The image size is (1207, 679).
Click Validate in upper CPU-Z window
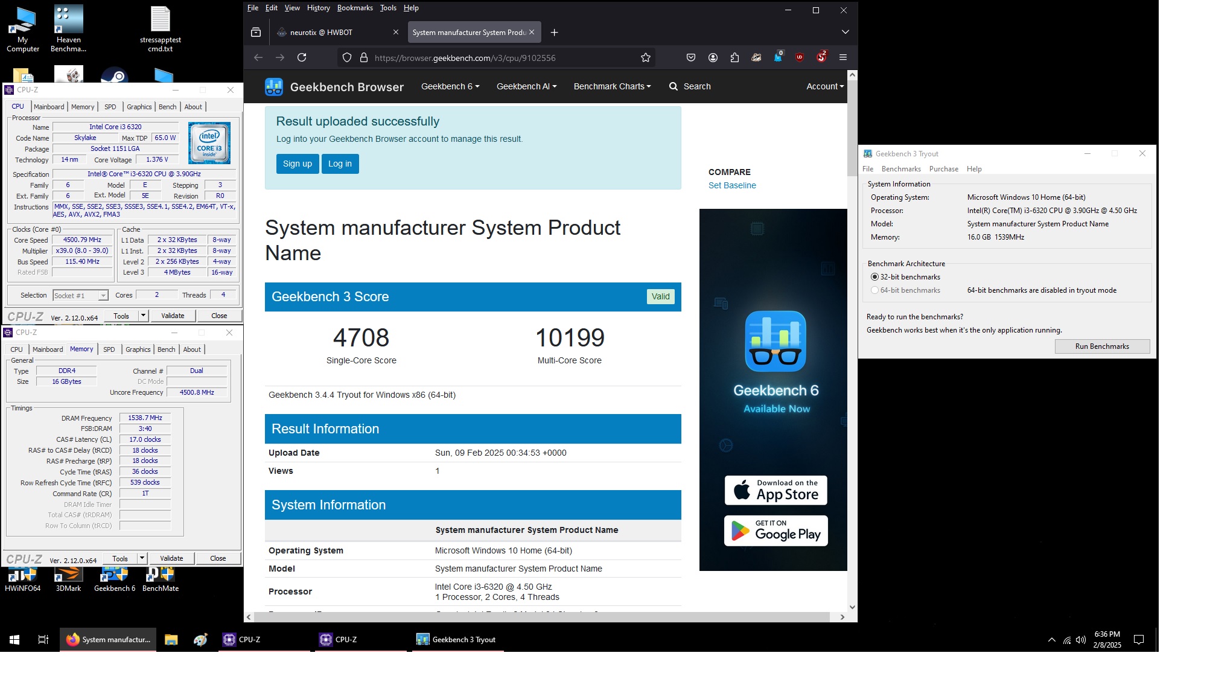173,316
